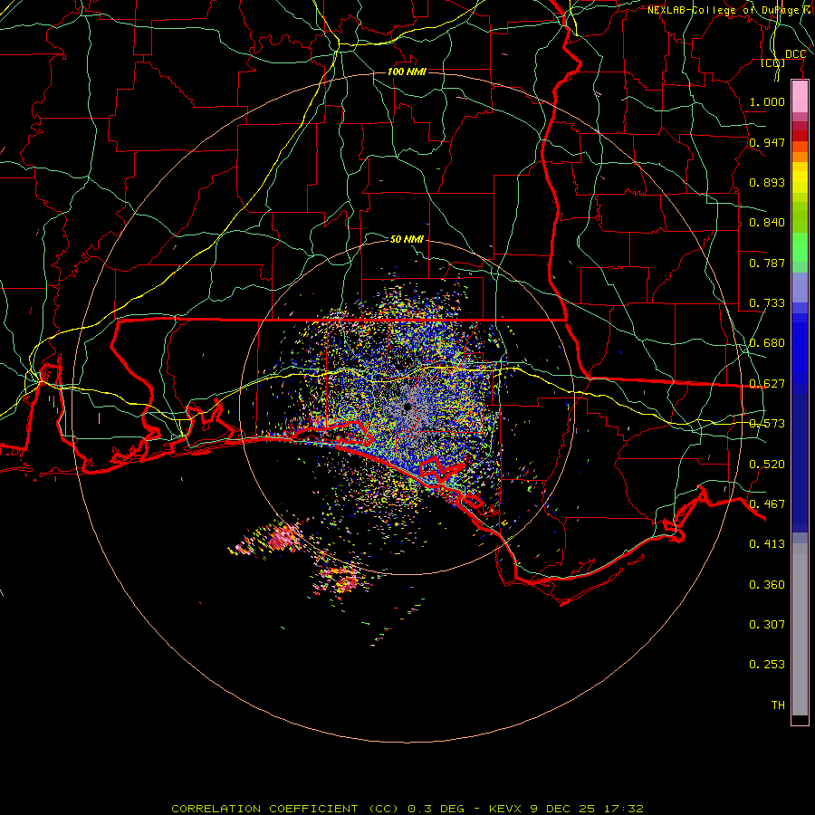The image size is (815, 815).
Task: Click the gray segment of the color bar
Action: tap(800, 629)
